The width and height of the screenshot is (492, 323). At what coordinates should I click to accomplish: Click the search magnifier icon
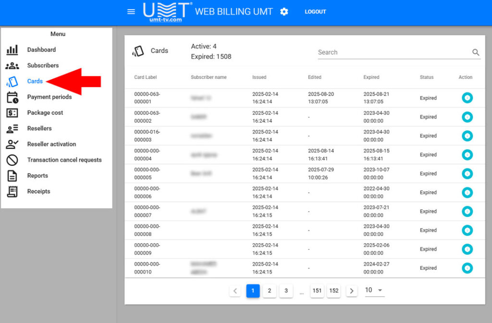pyautogui.click(x=476, y=52)
